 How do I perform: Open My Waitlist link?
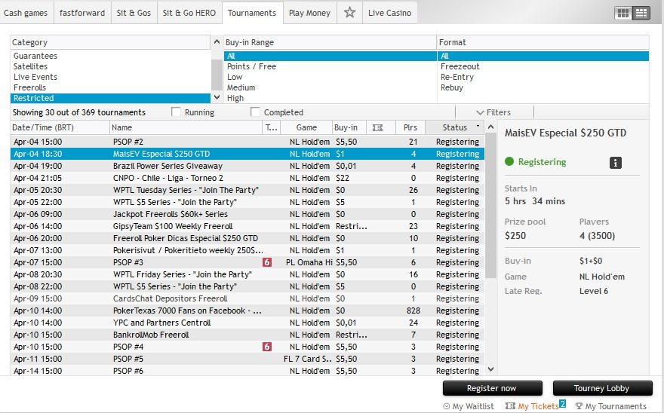469,406
